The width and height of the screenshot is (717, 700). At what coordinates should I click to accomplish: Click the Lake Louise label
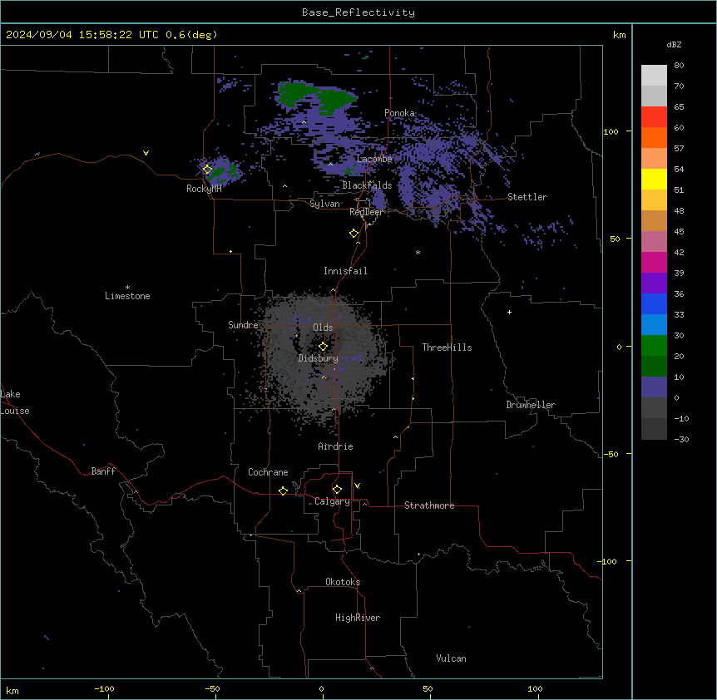(x=13, y=402)
